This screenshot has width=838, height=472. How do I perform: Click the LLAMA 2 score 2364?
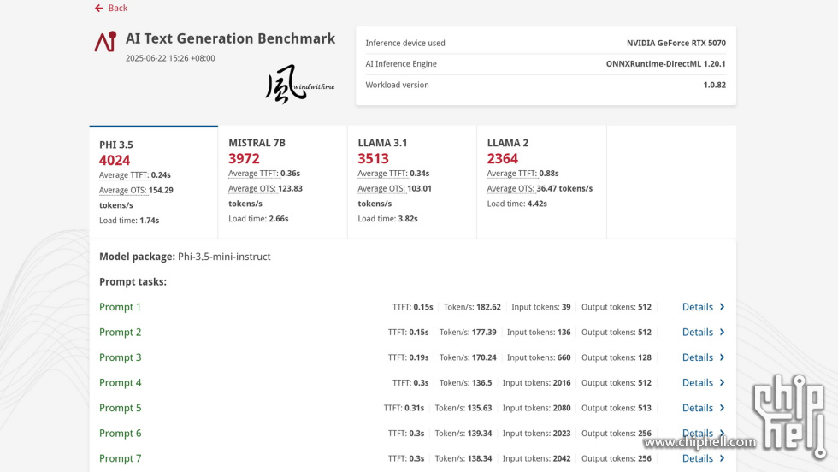coord(503,159)
